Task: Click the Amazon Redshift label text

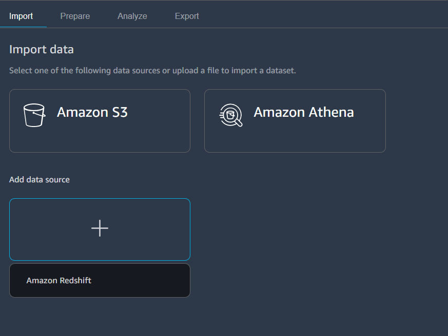Action: click(x=59, y=281)
